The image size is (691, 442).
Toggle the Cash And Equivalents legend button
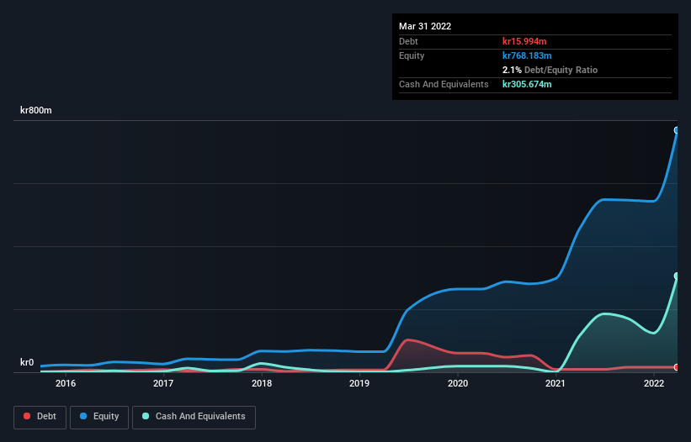(x=194, y=417)
